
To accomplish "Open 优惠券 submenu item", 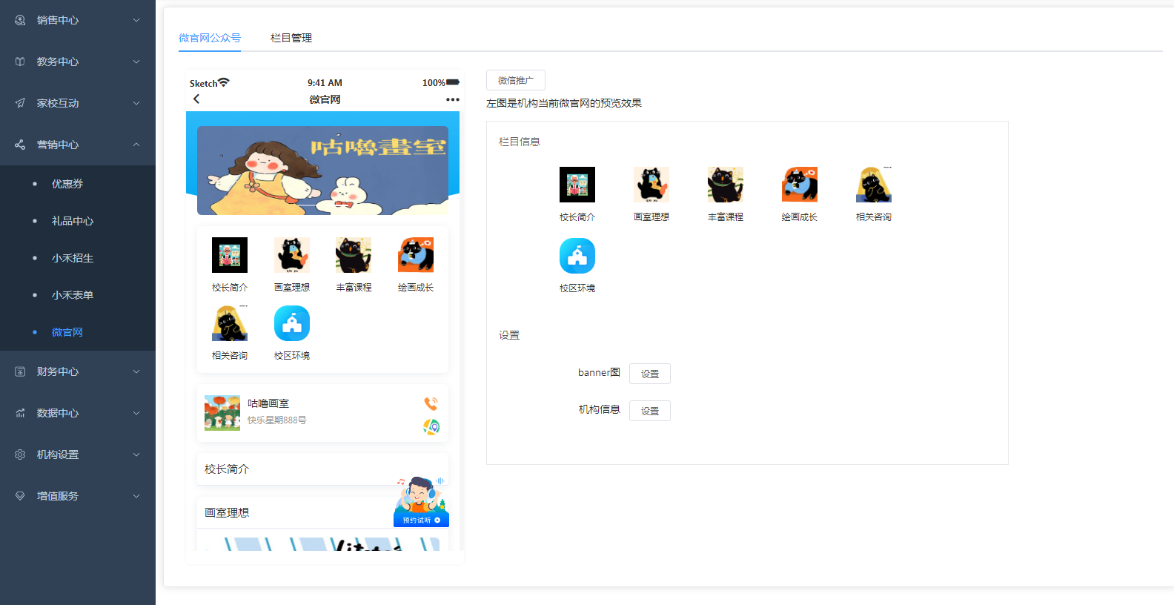I will pos(78,184).
